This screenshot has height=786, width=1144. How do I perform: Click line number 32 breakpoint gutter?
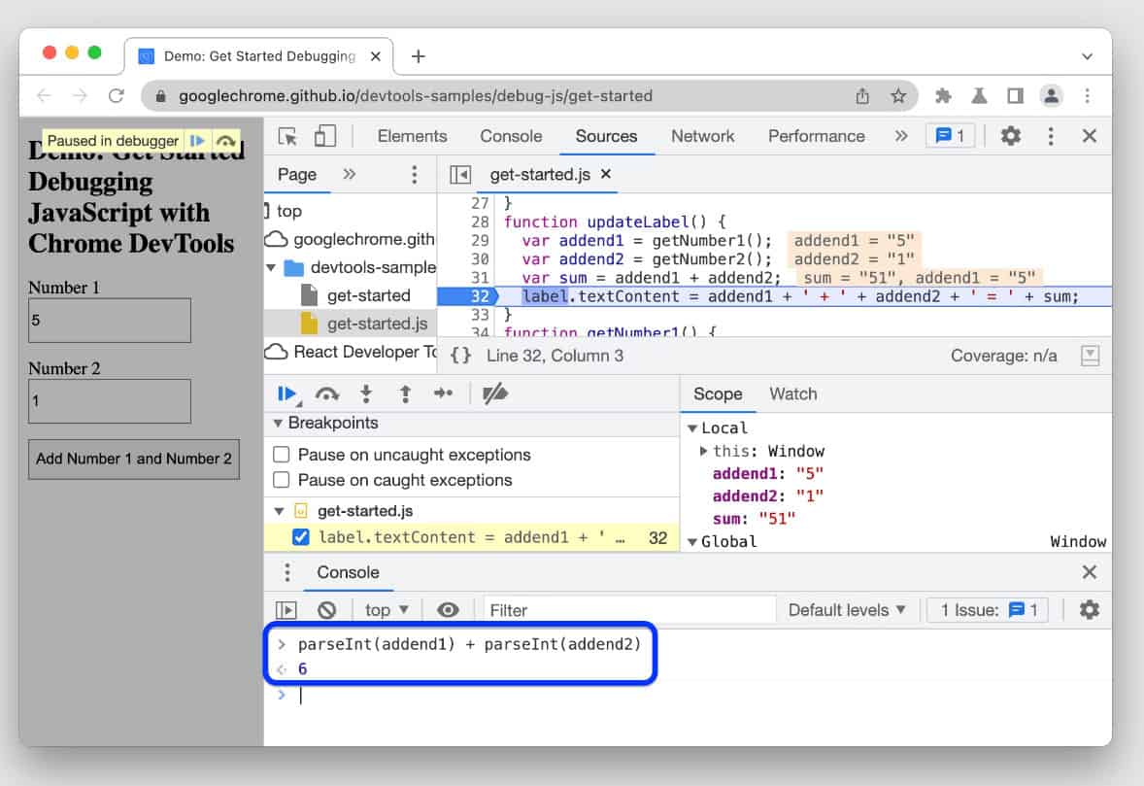tap(480, 296)
